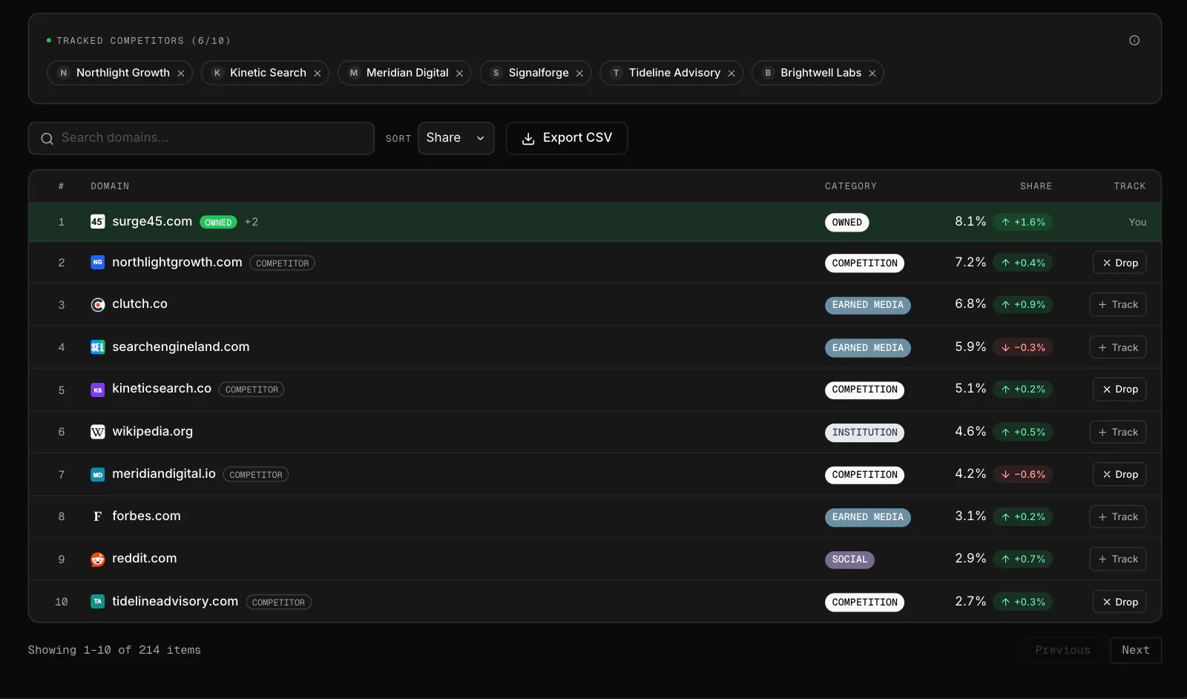Click the wikipedia.org favicon
The height and width of the screenshot is (699, 1187).
click(x=97, y=432)
